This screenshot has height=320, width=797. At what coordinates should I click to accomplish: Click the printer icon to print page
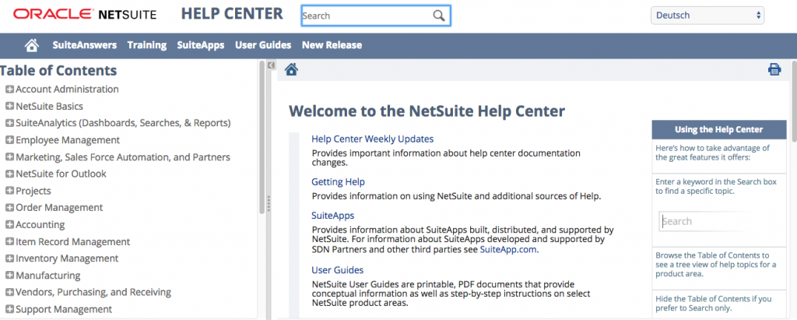tap(774, 70)
